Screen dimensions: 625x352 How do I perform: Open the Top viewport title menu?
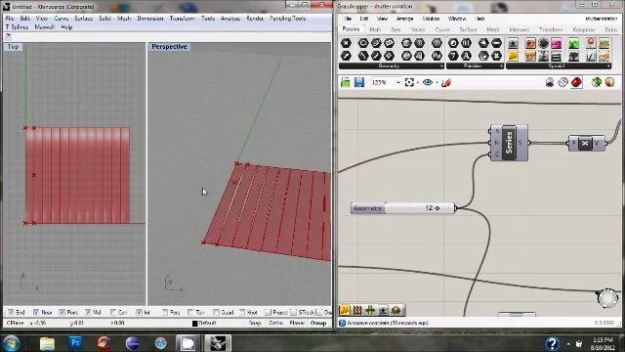[13, 47]
